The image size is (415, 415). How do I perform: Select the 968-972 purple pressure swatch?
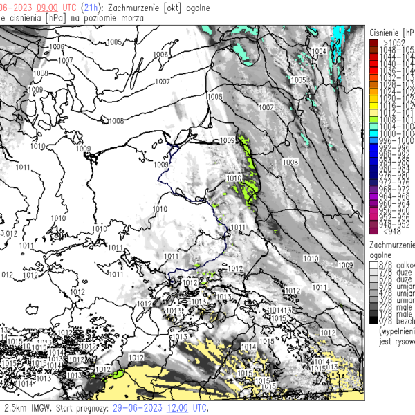373,190
